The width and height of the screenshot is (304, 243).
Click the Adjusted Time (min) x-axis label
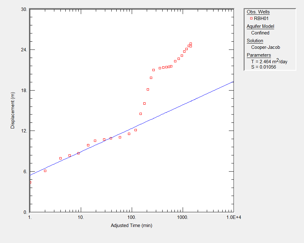coord(131,226)
